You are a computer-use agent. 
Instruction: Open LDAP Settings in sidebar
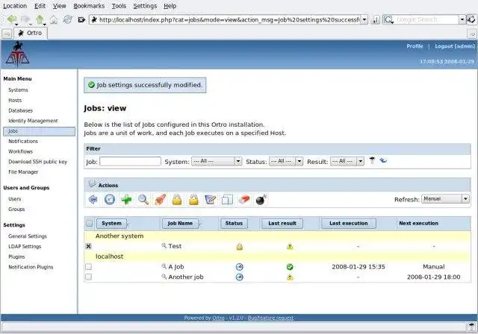click(25, 246)
